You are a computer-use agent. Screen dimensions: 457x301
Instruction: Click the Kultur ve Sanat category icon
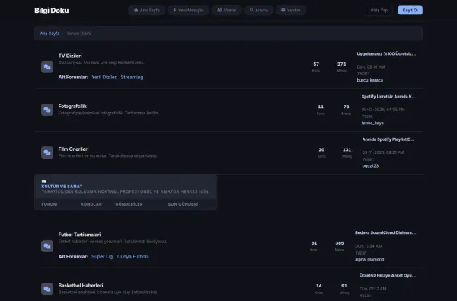click(x=44, y=181)
